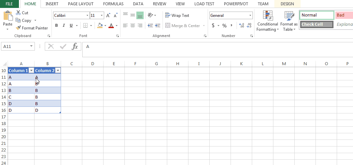This screenshot has height=165, width=353.
Task: Apply the Check Cell style
Action: [x=317, y=24]
